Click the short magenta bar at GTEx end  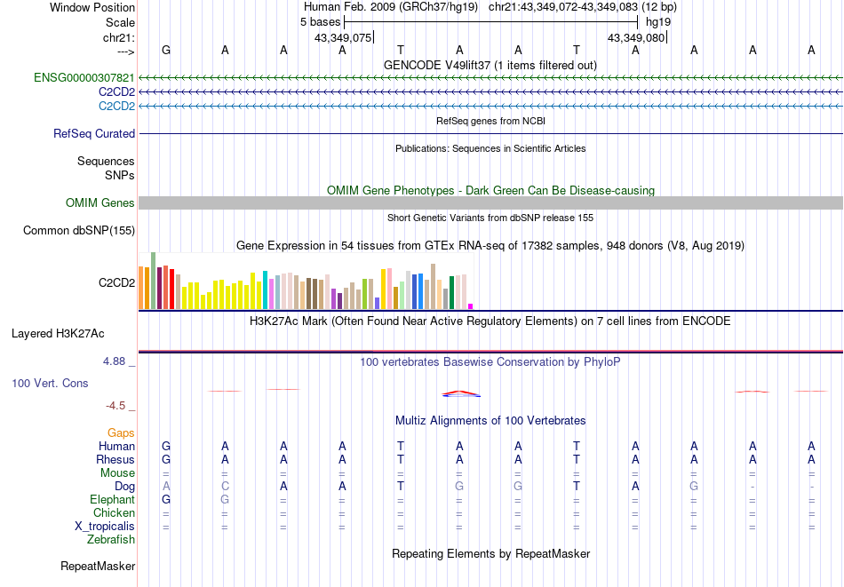point(471,306)
